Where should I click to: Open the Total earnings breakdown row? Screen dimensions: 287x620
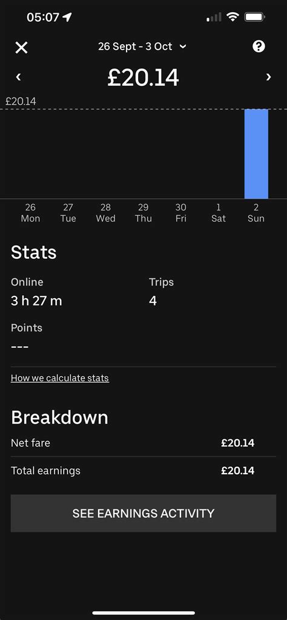pyautogui.click(x=143, y=471)
